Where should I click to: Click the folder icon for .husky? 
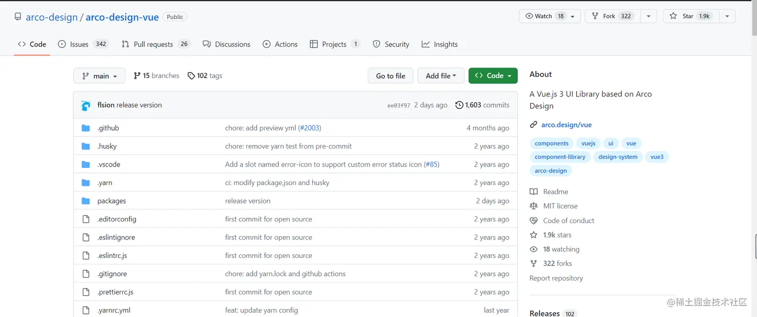(x=86, y=146)
